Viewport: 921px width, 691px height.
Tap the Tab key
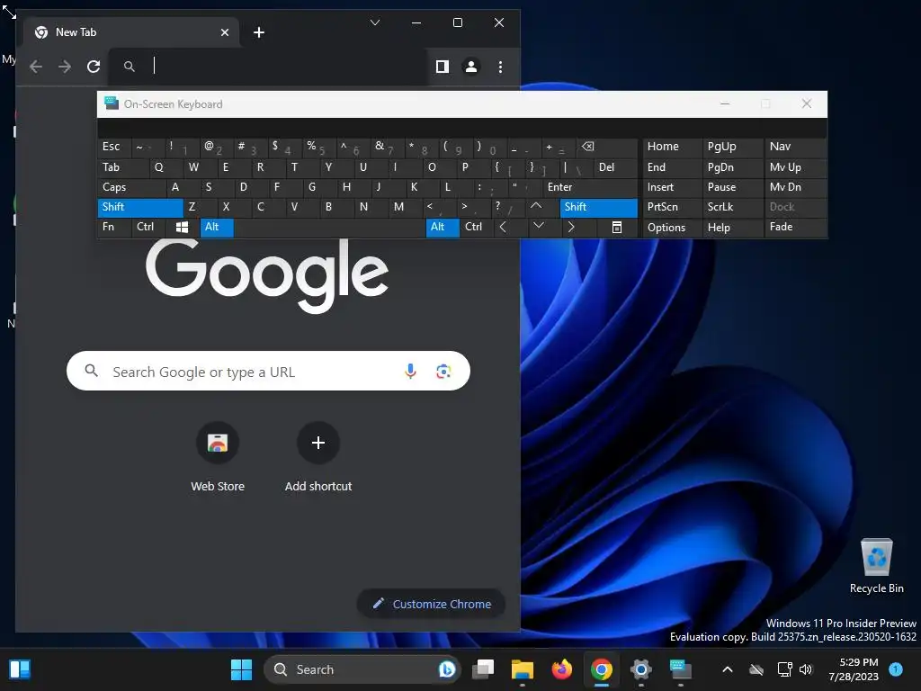click(x=123, y=167)
